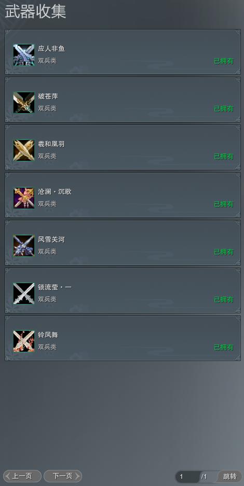Select the 破苍萍 crossed swords icon
The height and width of the screenshot is (486, 244).
click(x=24, y=103)
